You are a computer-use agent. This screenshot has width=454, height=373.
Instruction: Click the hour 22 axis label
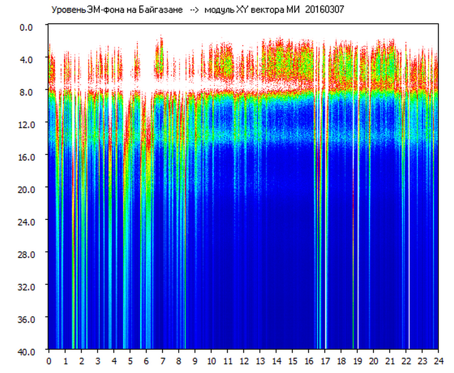406,361
